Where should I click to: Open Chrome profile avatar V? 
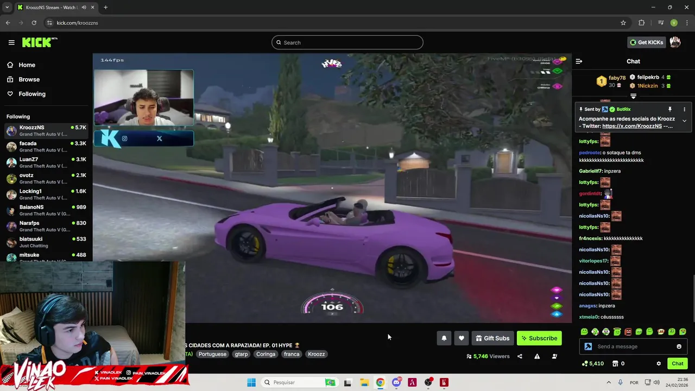click(674, 23)
